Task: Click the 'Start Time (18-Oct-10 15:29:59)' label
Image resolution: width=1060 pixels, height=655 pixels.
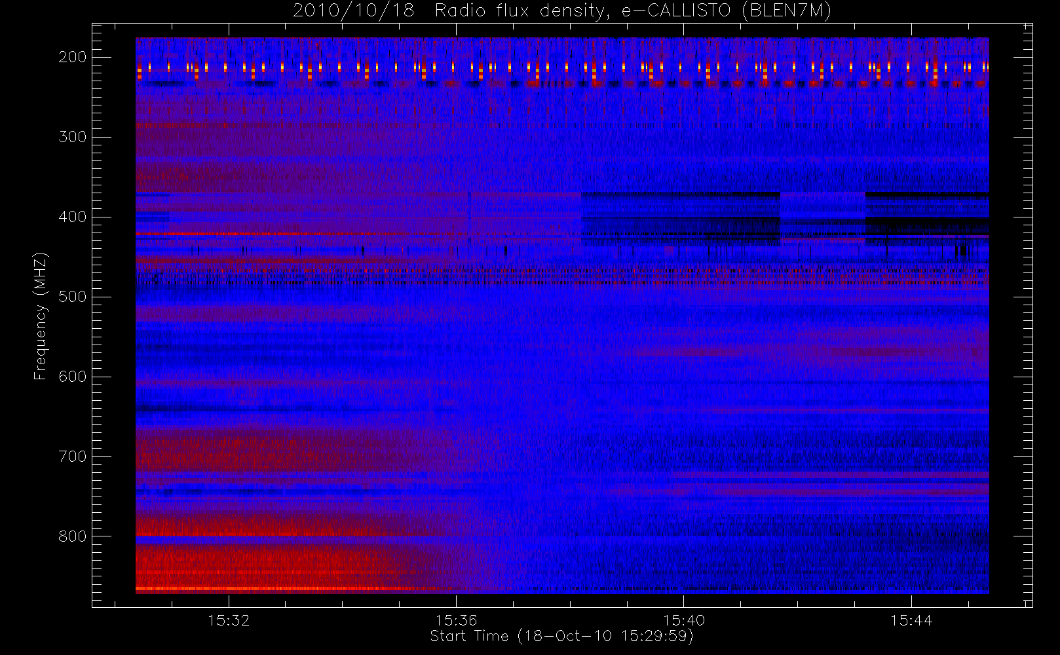Action: [561, 636]
